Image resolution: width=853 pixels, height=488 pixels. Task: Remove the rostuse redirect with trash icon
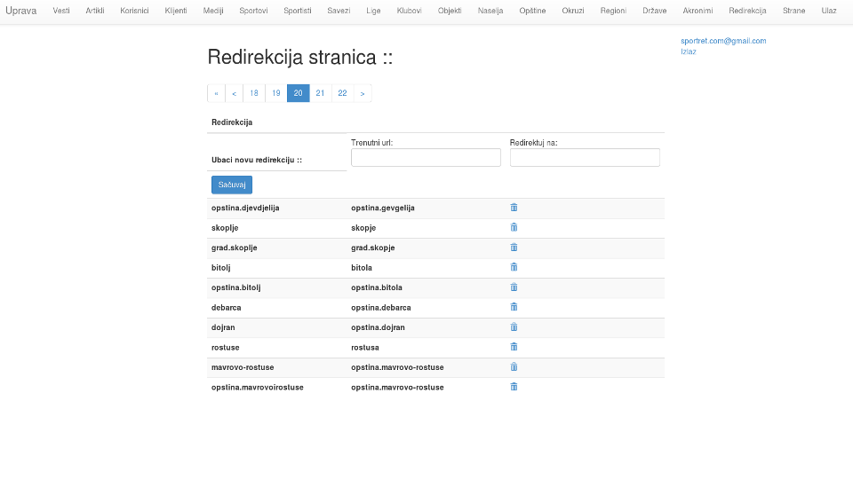pyautogui.click(x=514, y=347)
